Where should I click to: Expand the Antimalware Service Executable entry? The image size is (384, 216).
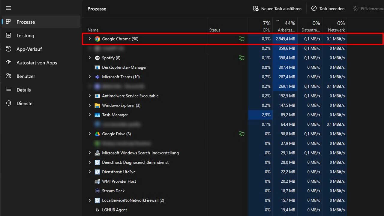pyautogui.click(x=89, y=96)
